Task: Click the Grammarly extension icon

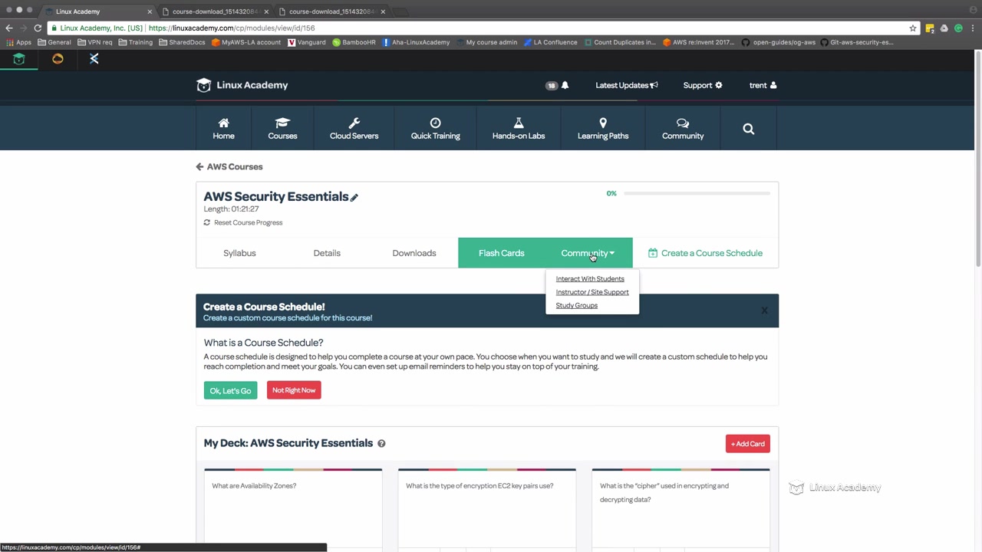Action: coord(958,28)
